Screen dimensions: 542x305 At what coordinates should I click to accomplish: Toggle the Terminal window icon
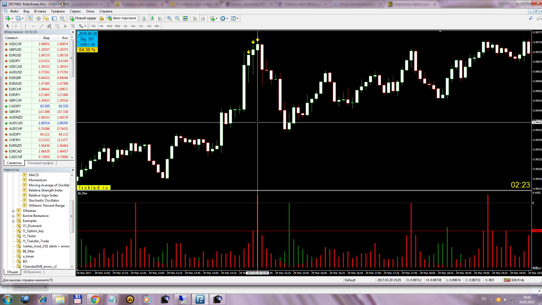click(54, 18)
